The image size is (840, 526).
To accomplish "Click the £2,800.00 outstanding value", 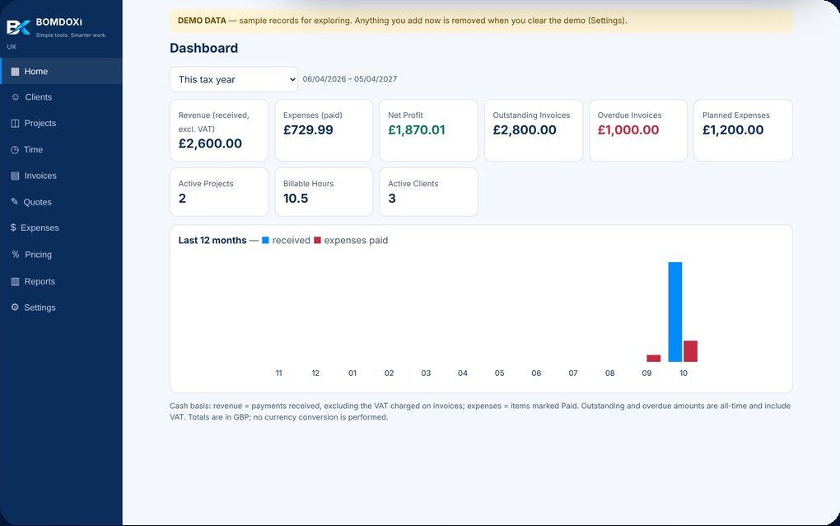I will point(525,129).
